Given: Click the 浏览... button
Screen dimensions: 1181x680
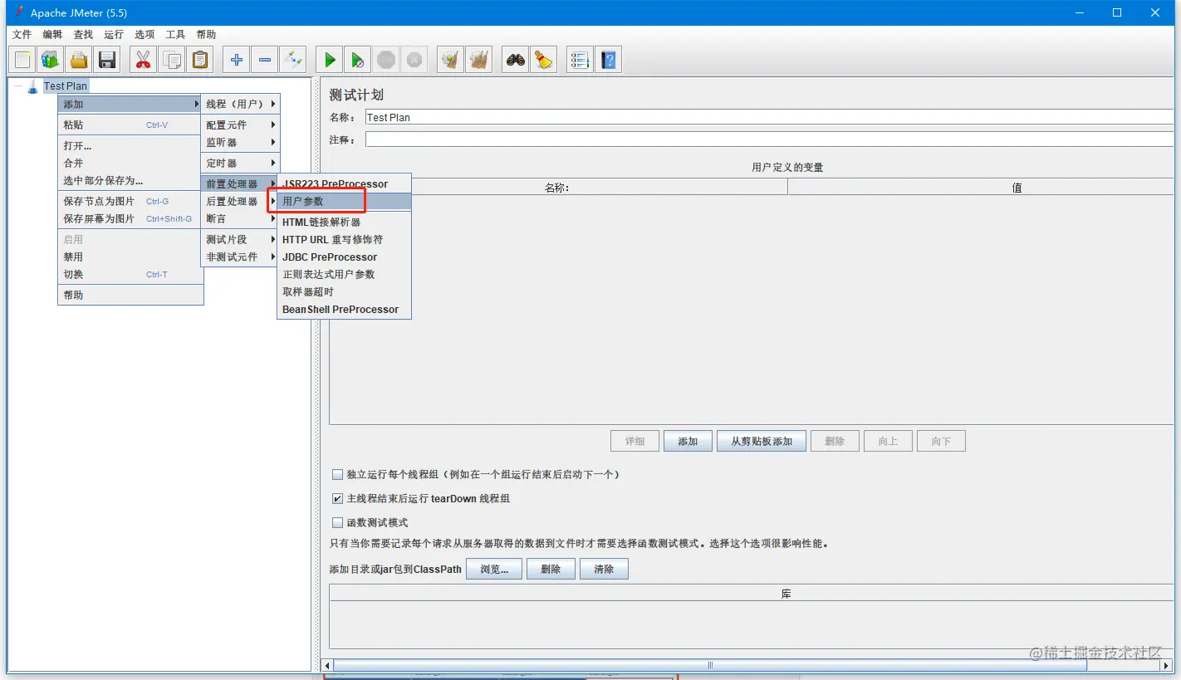Looking at the screenshot, I should coord(493,569).
